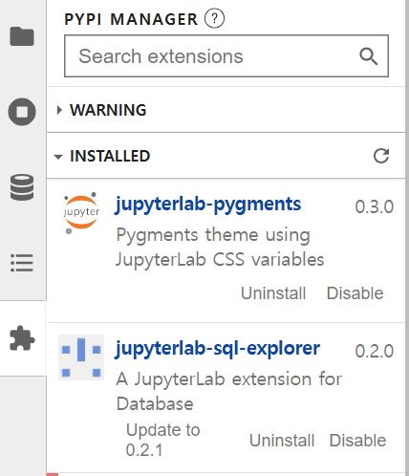Open the SQL explorer database icon
This screenshot has width=409, height=476.
coord(22,187)
